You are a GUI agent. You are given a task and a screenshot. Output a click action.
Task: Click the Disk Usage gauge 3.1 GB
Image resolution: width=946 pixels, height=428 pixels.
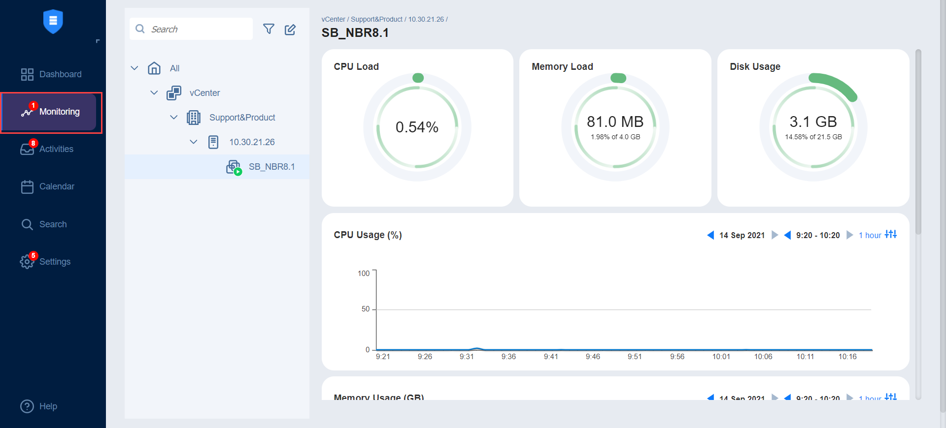pyautogui.click(x=813, y=127)
